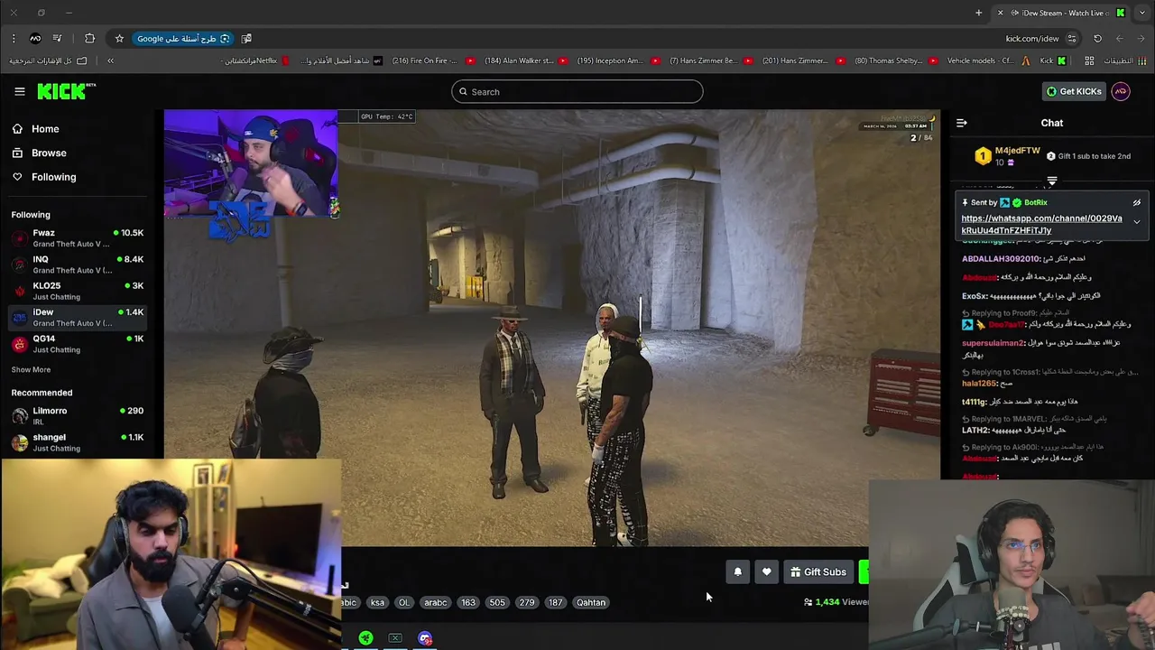Open the Kick bookmark in bookmarks bar
The height and width of the screenshot is (650, 1155).
coord(1052,60)
